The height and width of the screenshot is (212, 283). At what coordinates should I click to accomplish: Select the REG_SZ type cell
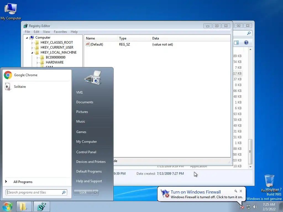point(124,44)
